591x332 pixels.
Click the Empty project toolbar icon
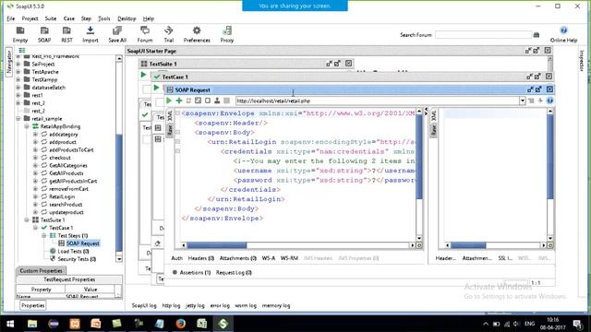tap(20, 34)
